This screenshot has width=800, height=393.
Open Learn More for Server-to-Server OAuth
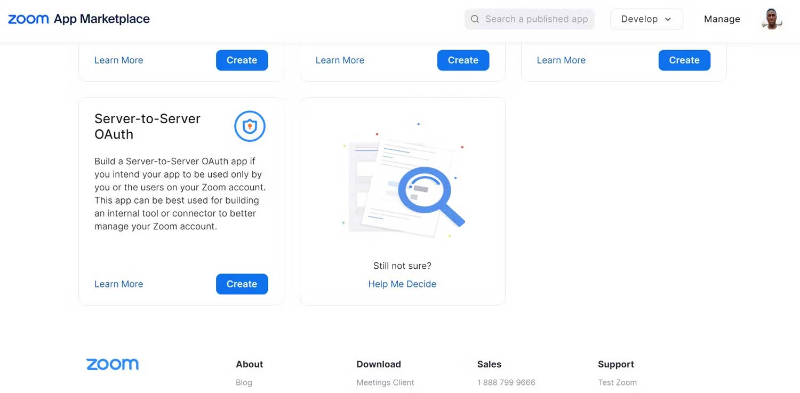pos(118,284)
